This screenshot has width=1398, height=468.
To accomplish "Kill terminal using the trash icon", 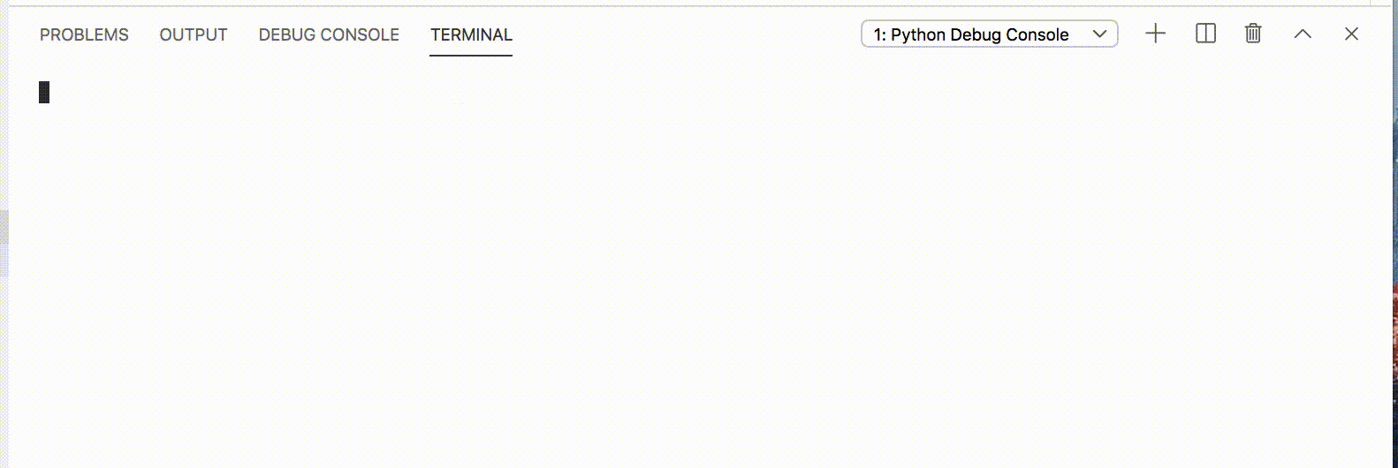I will (1253, 34).
